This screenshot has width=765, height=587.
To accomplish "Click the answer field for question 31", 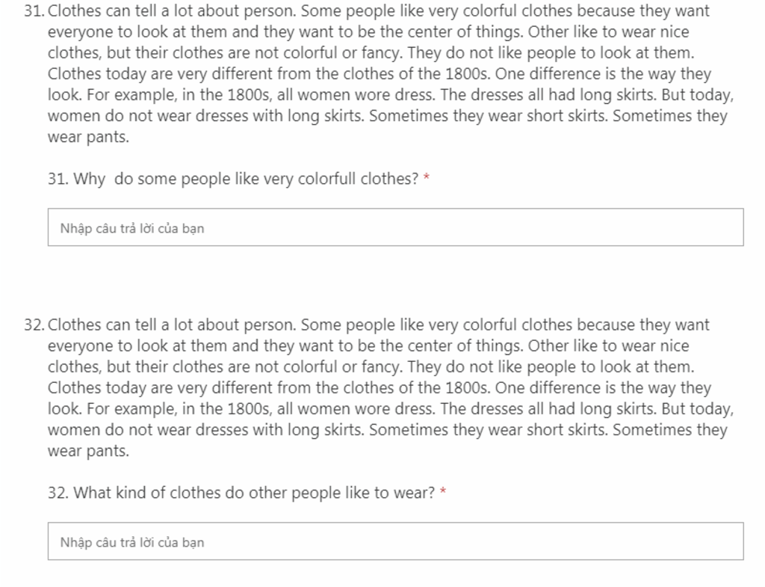I will click(x=396, y=227).
